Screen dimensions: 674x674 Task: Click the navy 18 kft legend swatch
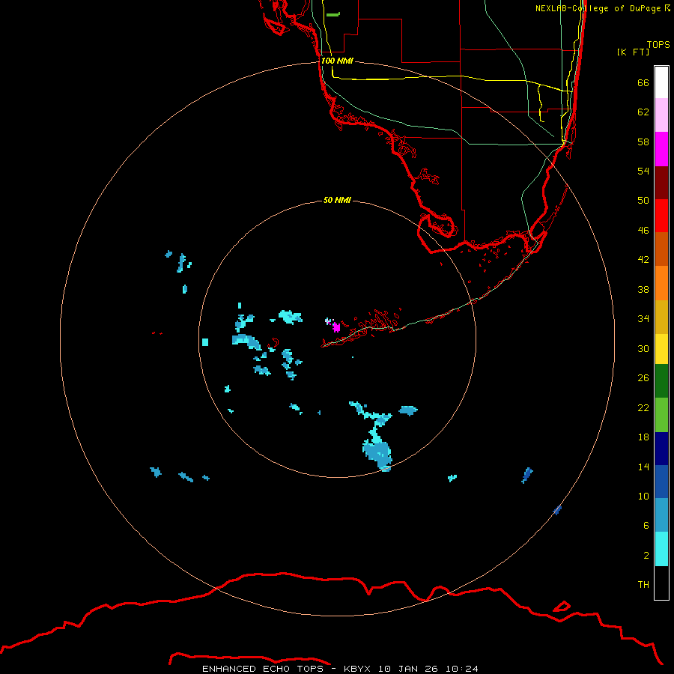click(x=661, y=449)
